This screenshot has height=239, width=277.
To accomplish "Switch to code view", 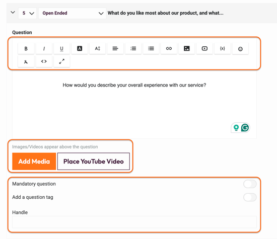I will [44, 61].
